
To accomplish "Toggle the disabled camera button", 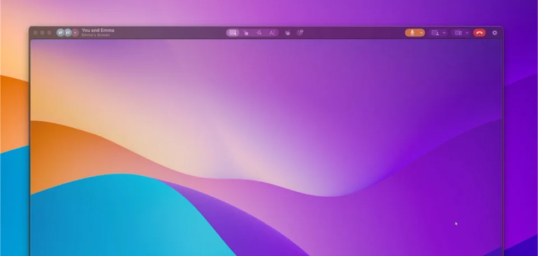I will pos(458,33).
